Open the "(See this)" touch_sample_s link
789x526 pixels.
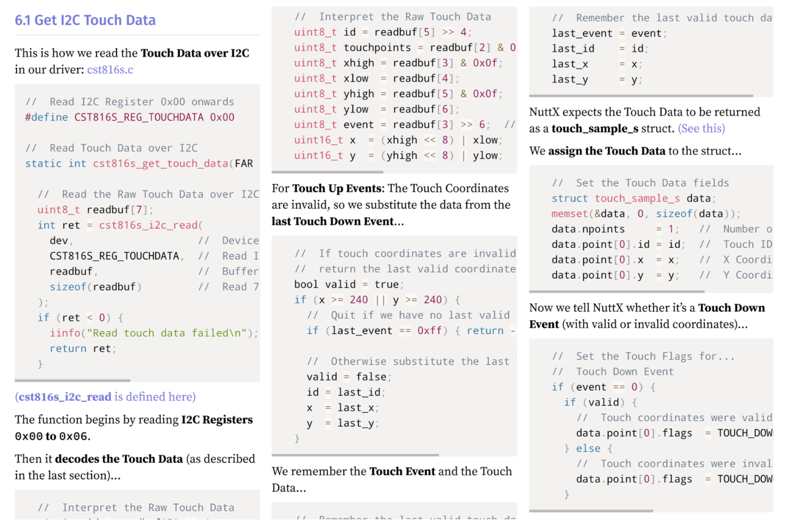701,128
